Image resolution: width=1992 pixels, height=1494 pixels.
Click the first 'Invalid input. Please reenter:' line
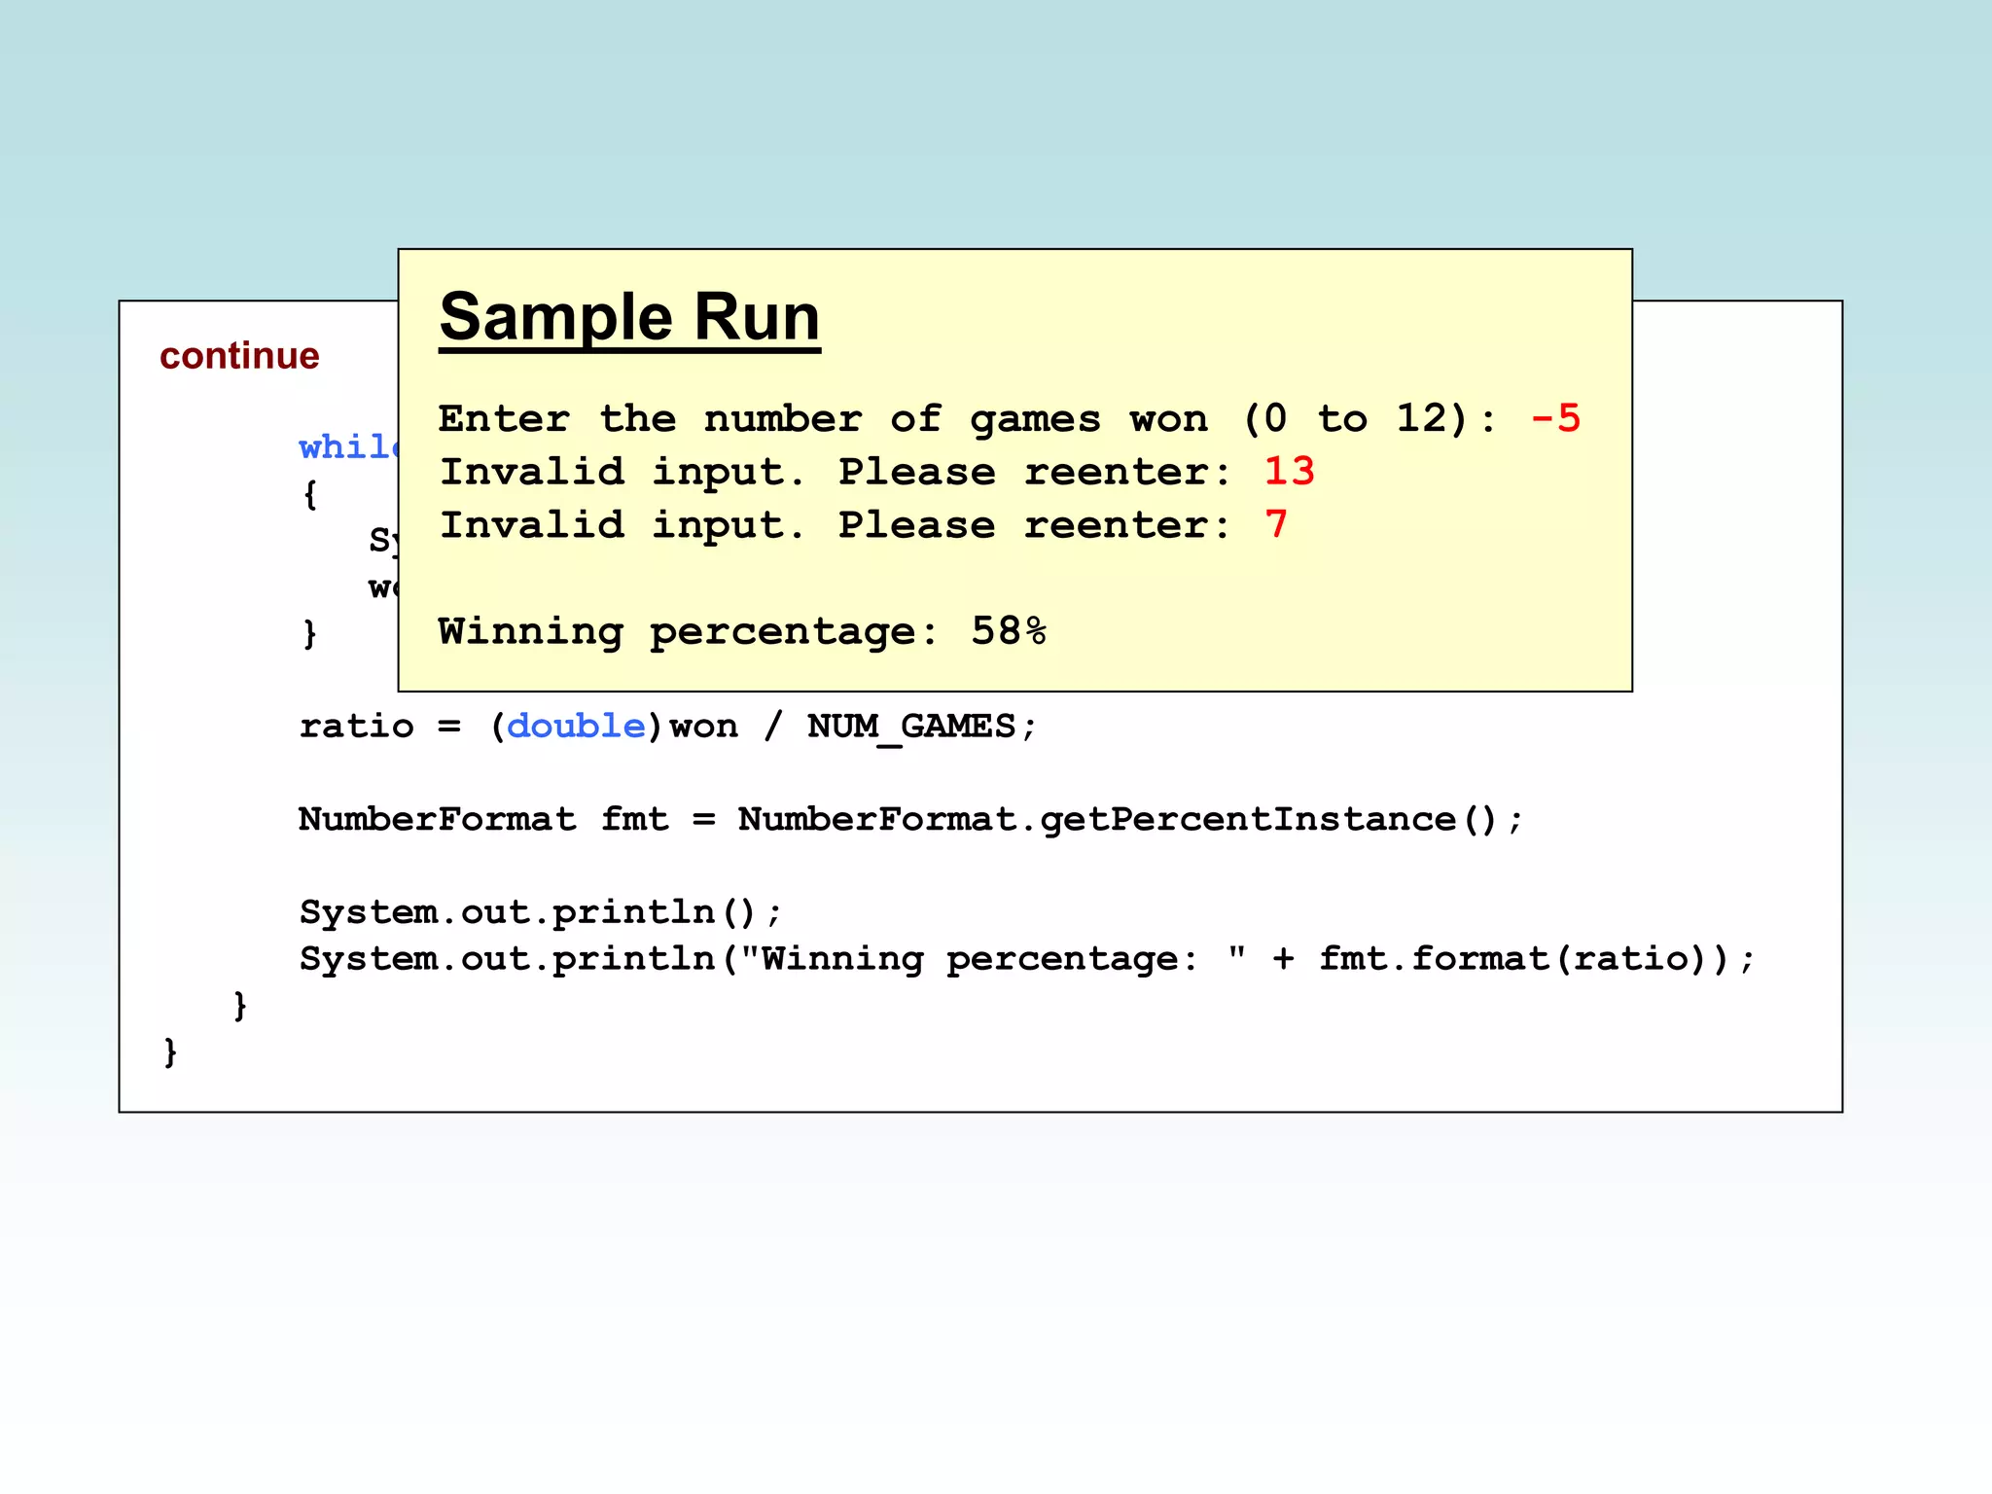[x=836, y=473]
